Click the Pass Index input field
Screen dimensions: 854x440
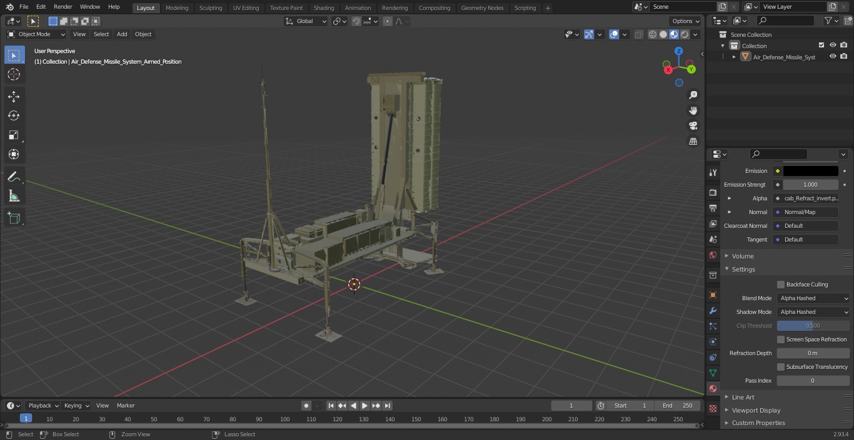tap(813, 381)
